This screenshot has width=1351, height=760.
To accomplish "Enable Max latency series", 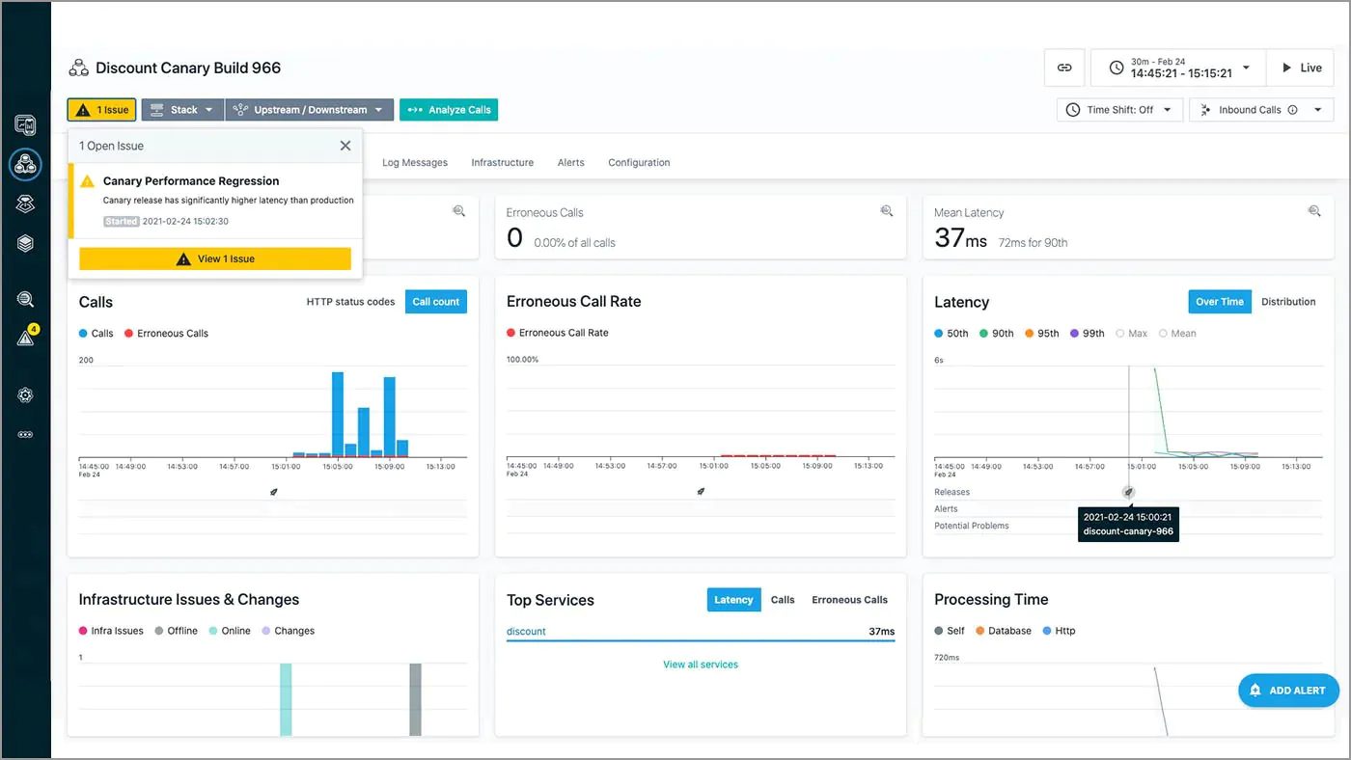I will pyautogui.click(x=1132, y=334).
